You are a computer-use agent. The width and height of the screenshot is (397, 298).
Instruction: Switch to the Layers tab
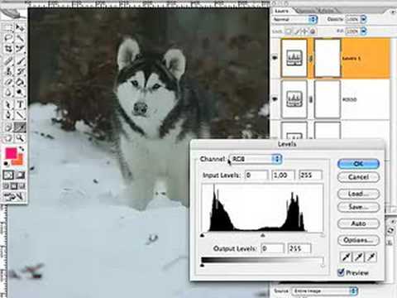(x=282, y=11)
